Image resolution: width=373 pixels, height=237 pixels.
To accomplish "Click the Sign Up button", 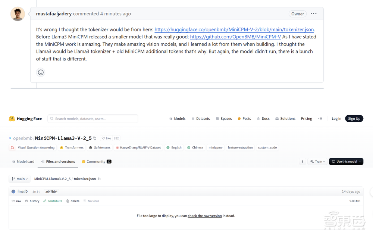I will 354,119.
